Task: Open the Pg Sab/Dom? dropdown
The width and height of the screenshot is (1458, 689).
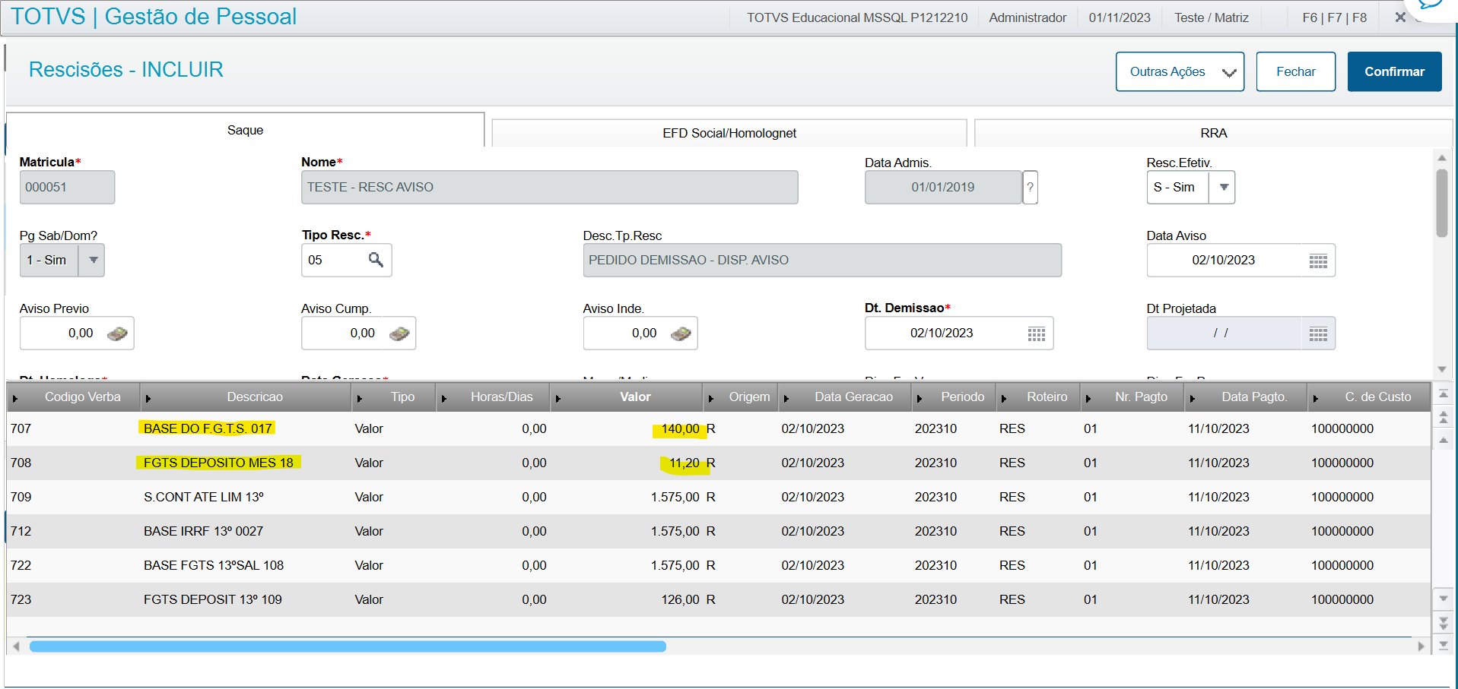Action: (93, 260)
